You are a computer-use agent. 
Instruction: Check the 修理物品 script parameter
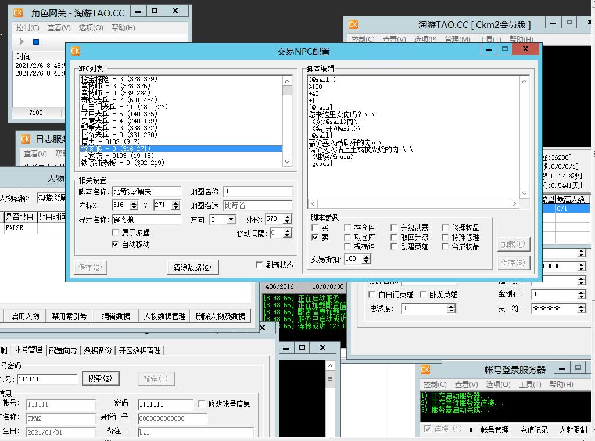click(446, 228)
